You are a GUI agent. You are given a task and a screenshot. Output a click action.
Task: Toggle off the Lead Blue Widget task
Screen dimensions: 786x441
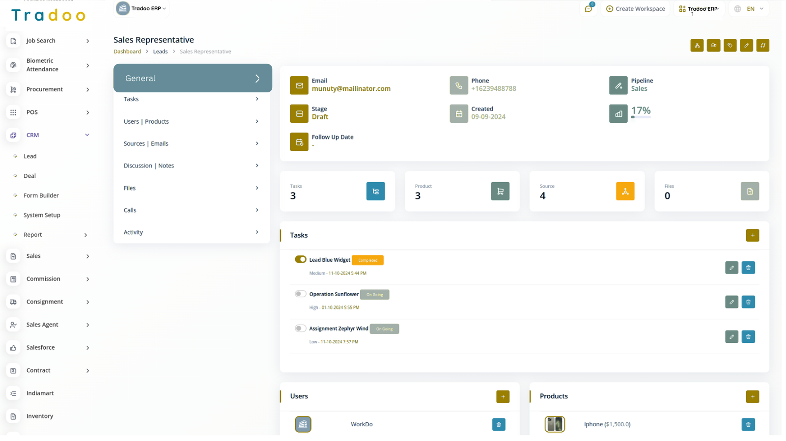(x=301, y=259)
